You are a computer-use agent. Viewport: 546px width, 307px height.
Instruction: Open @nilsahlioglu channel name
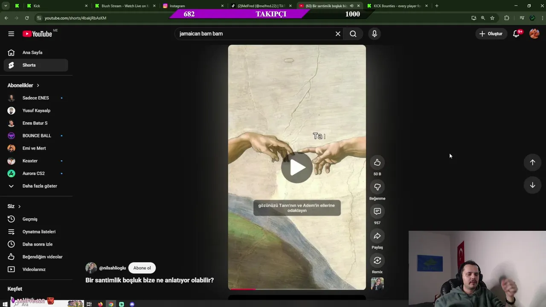click(x=113, y=268)
